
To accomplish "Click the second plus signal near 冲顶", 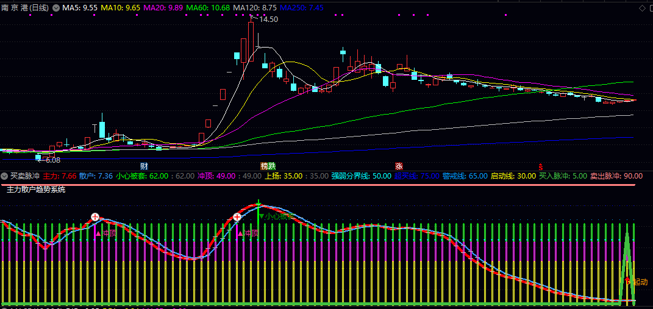I will point(237,216).
